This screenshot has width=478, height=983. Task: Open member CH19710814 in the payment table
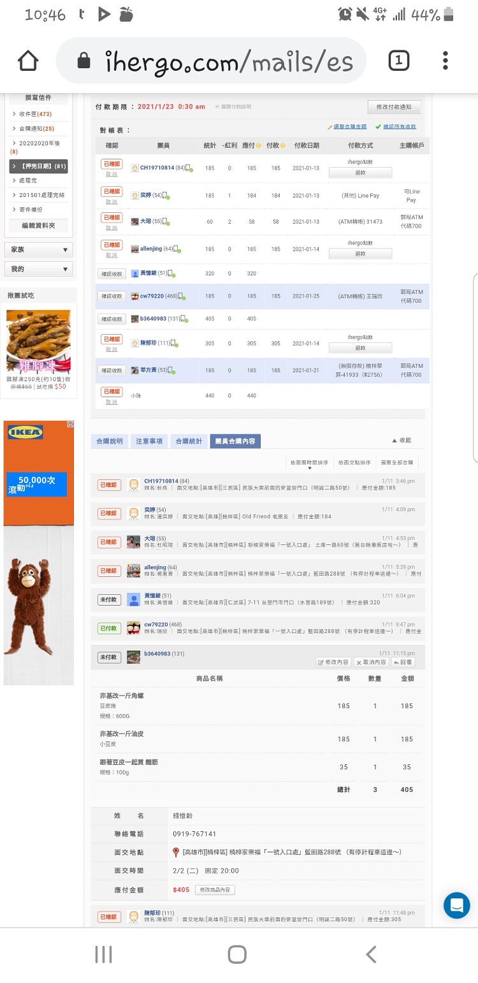[x=157, y=168]
